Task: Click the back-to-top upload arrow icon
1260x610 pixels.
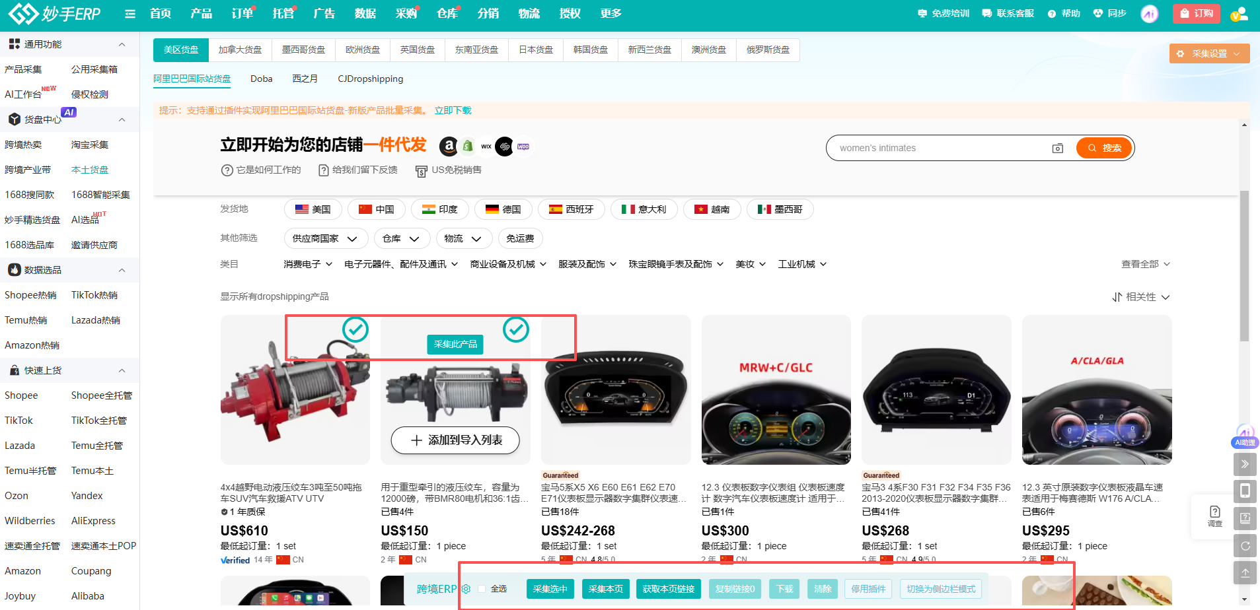Action: pos(1245,573)
